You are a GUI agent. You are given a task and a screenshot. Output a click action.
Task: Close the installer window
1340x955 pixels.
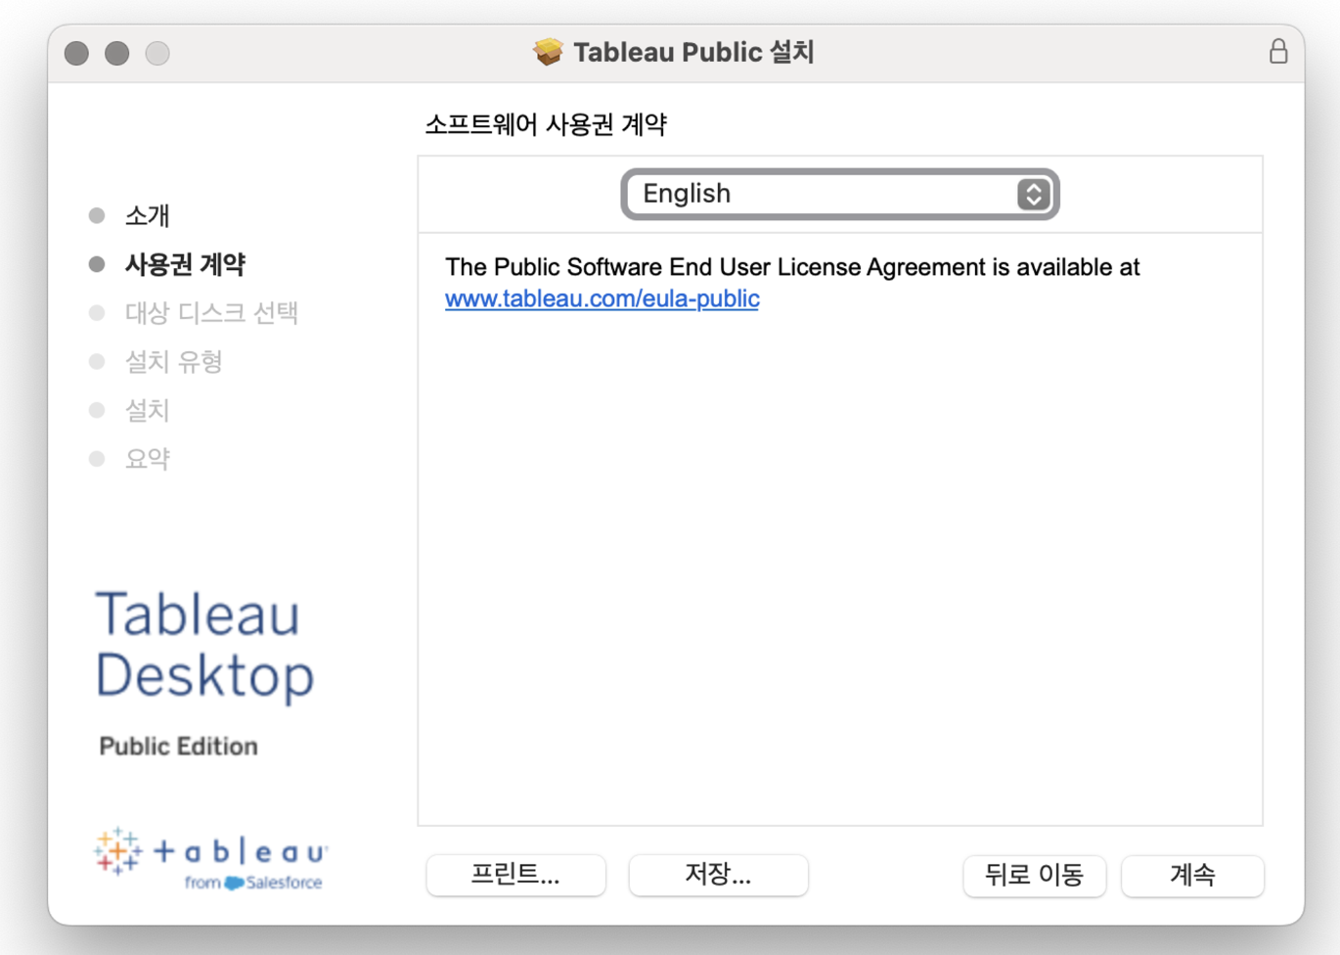[76, 53]
